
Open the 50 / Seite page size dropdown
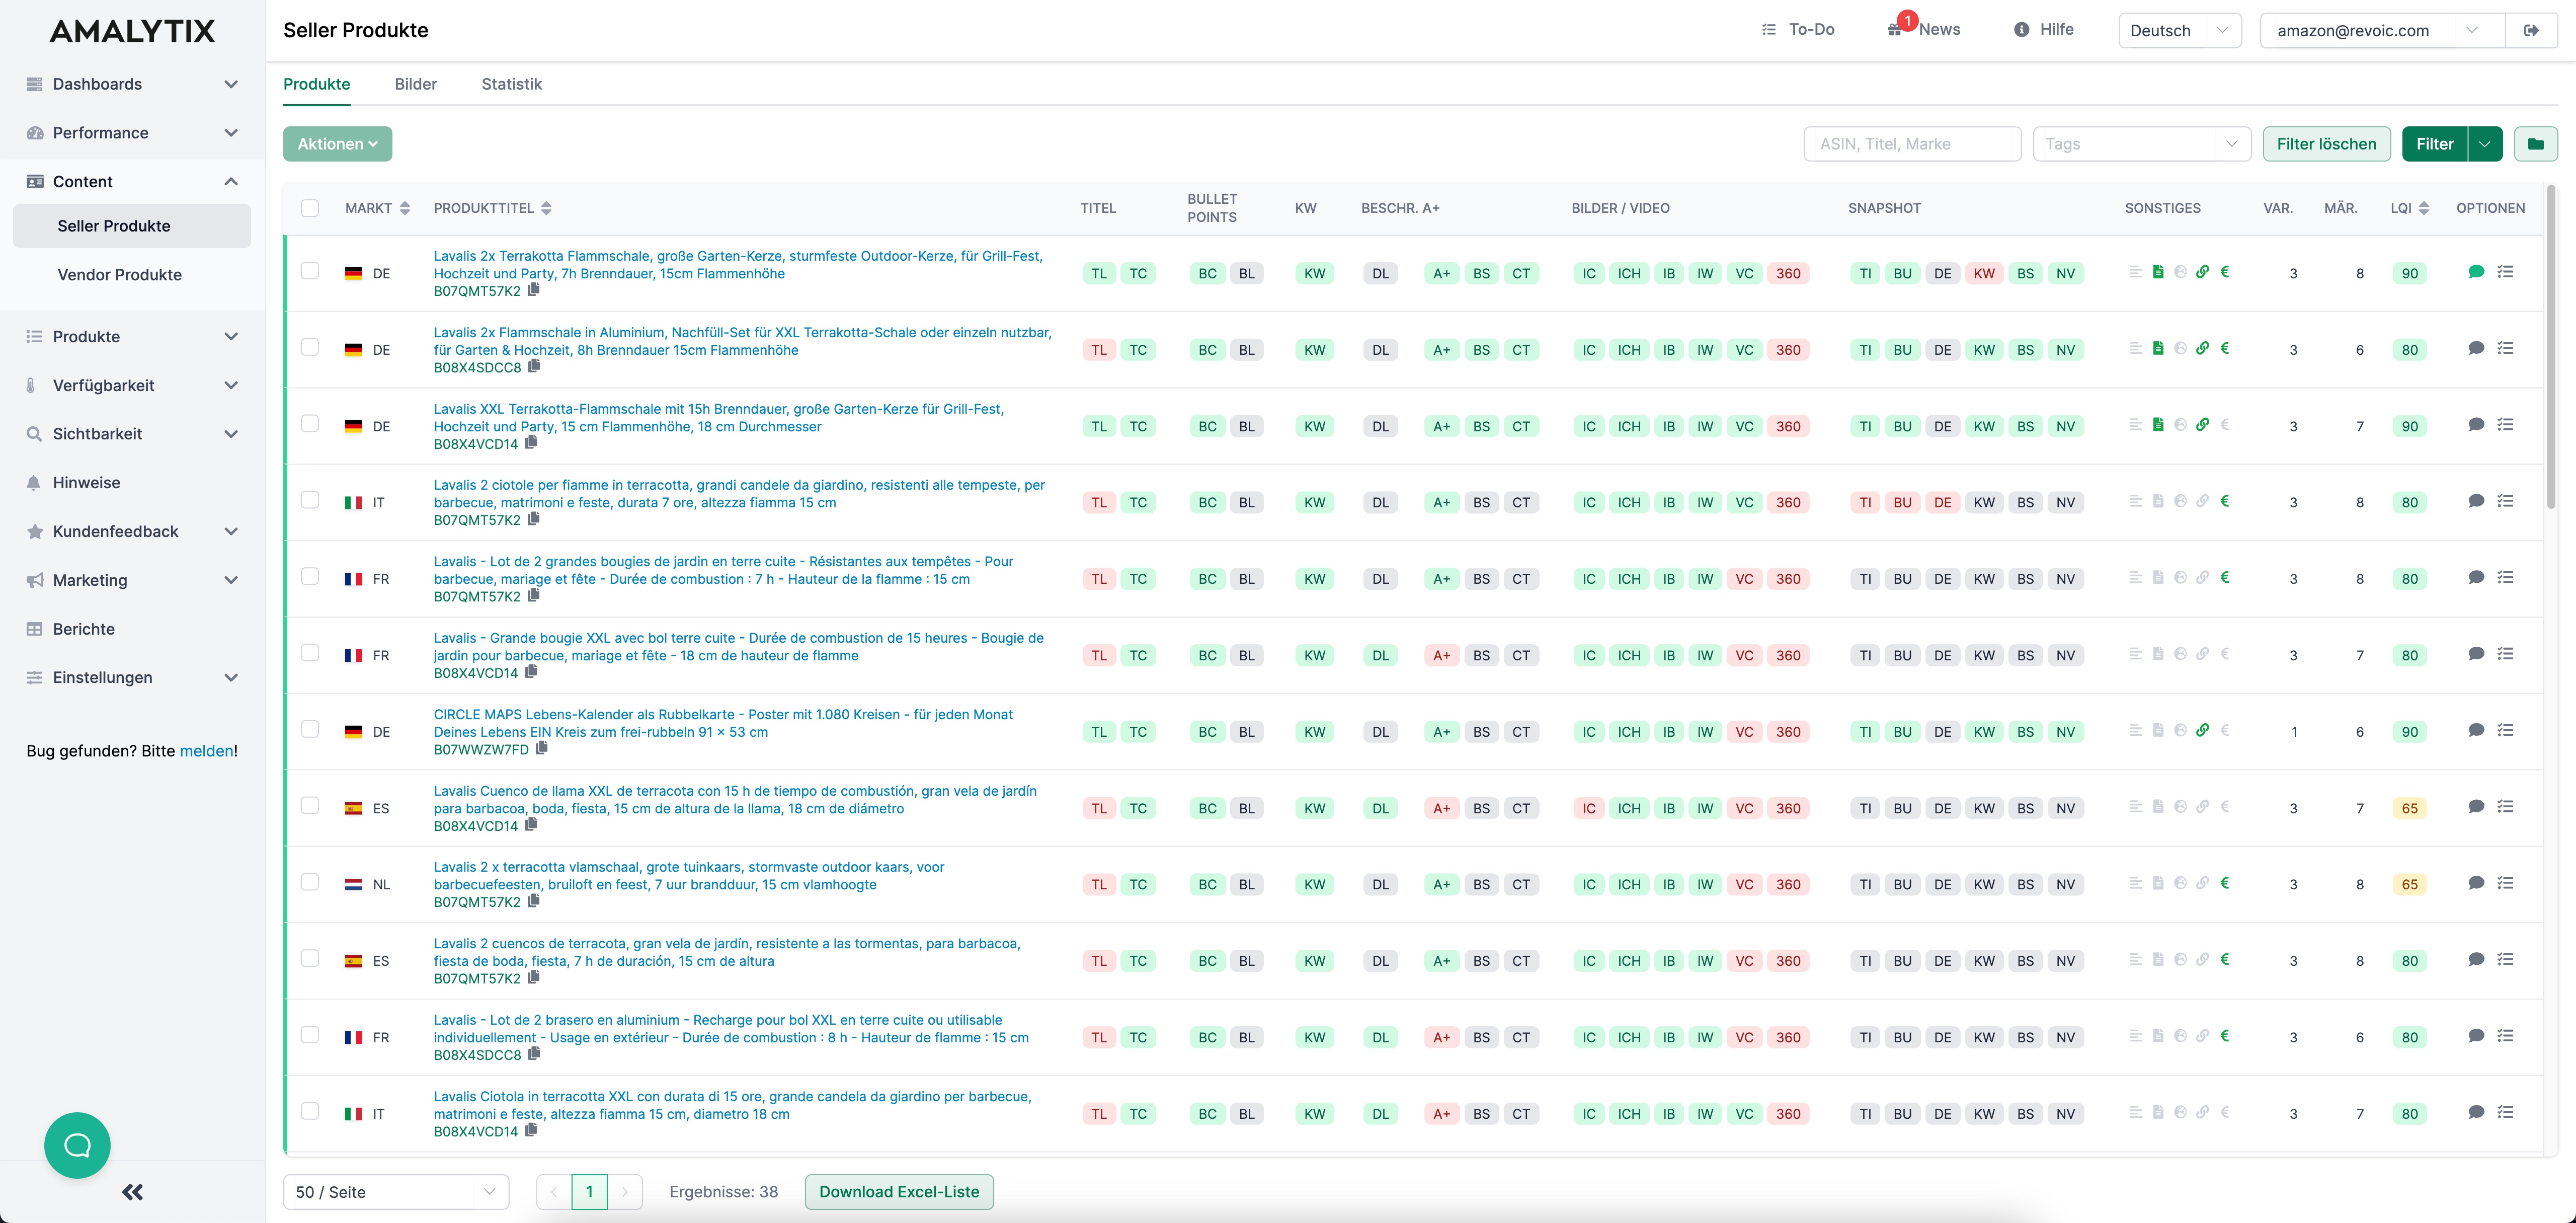point(396,1192)
